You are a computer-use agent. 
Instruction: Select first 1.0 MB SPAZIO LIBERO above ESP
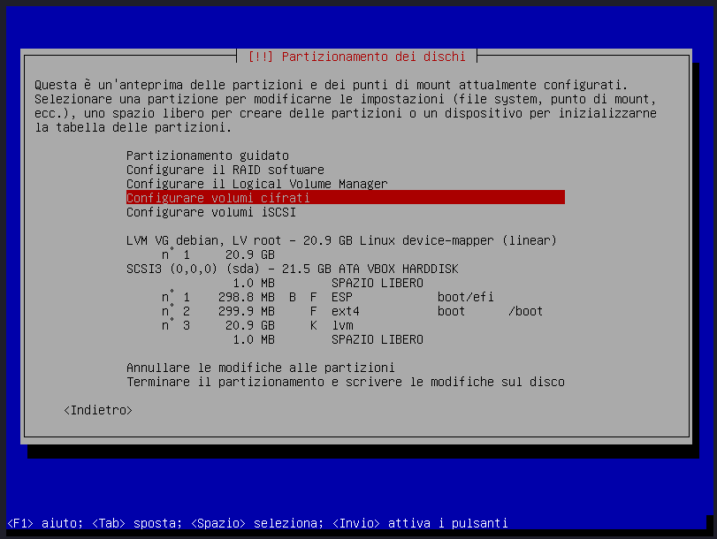(328, 283)
